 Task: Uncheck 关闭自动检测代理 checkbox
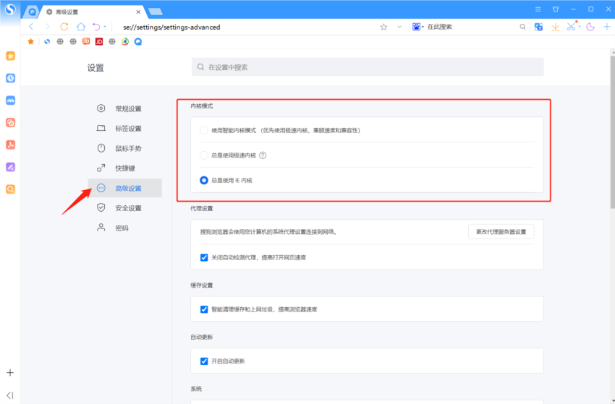pyautogui.click(x=204, y=257)
